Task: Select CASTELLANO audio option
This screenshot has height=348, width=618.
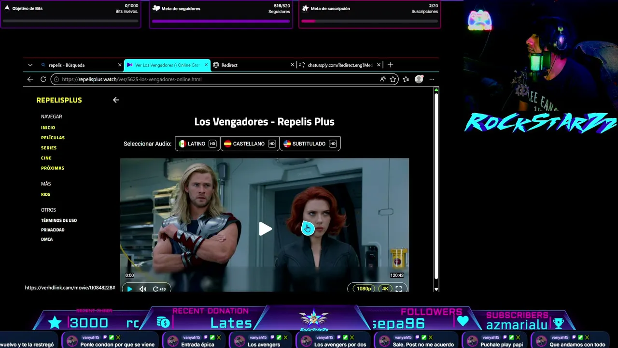Action: click(250, 144)
